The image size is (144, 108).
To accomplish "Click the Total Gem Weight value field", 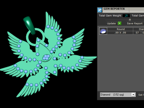I will [126, 16].
